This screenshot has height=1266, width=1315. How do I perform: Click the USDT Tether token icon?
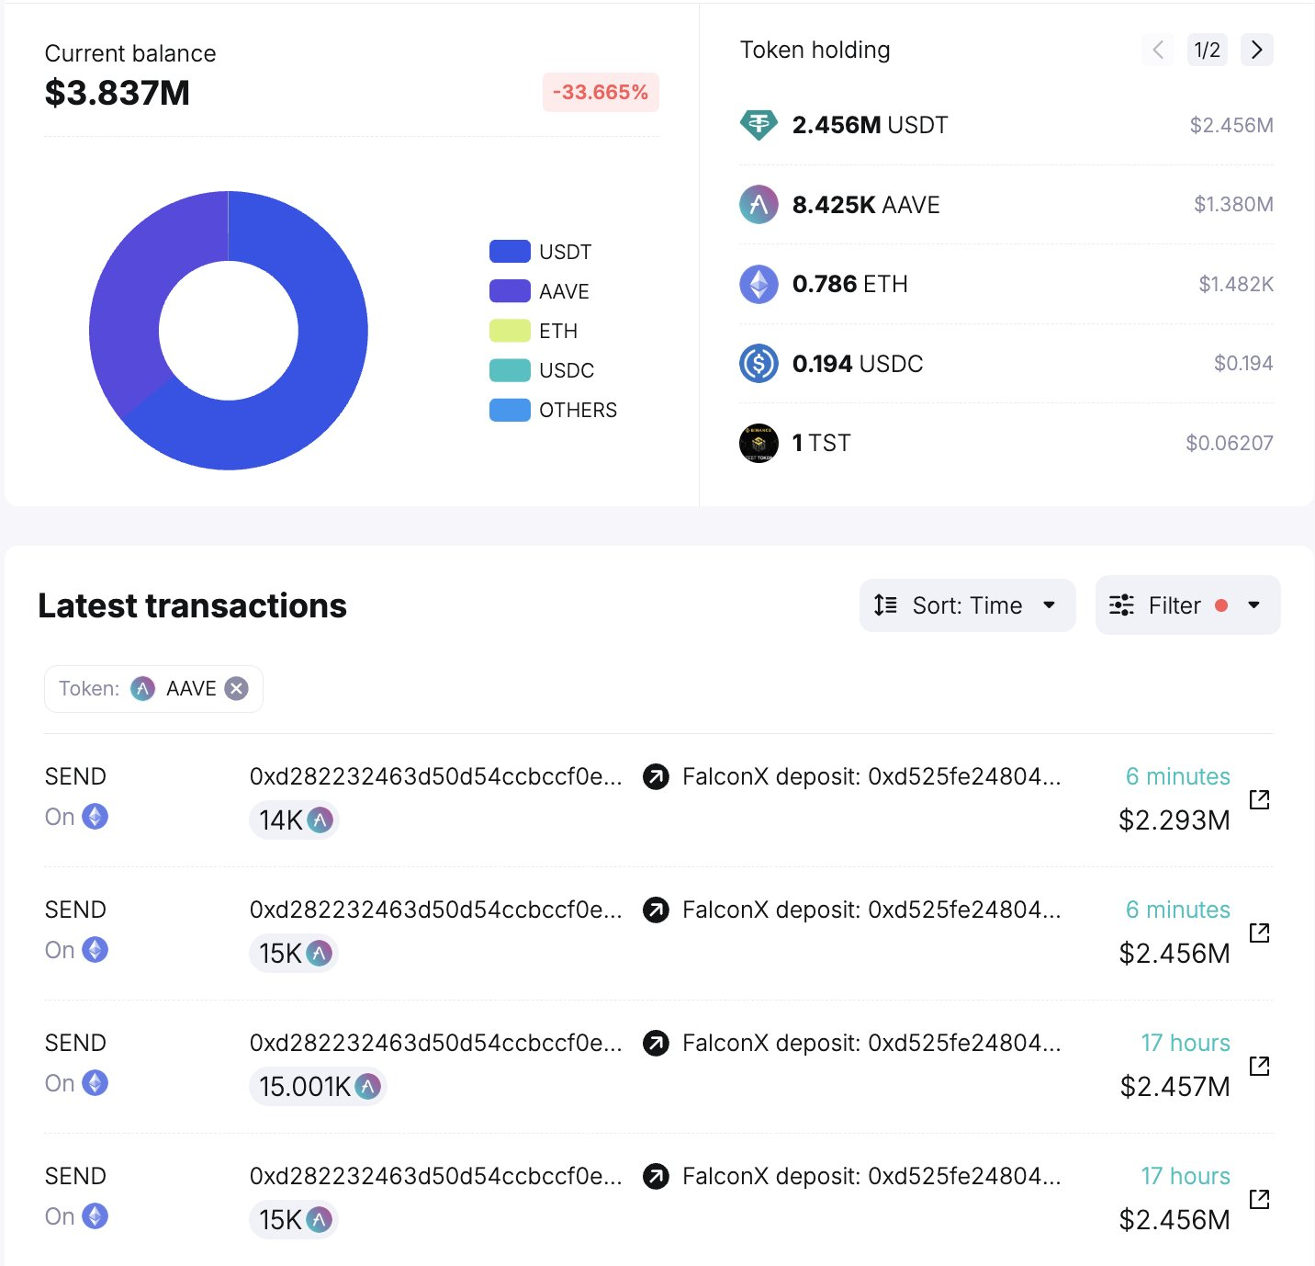tap(759, 125)
